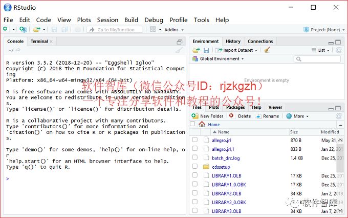
Task: Open the Addins dropdown
Action: 174,30
